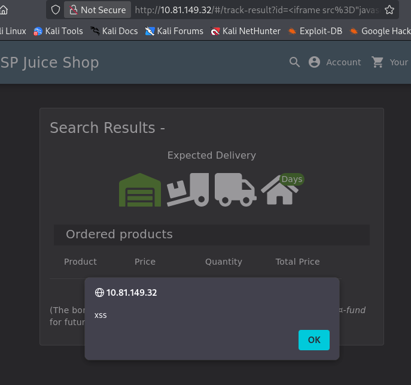This screenshot has height=385, width=411.
Task: Click the home icon in browser toolbar
Action: [x=4, y=10]
